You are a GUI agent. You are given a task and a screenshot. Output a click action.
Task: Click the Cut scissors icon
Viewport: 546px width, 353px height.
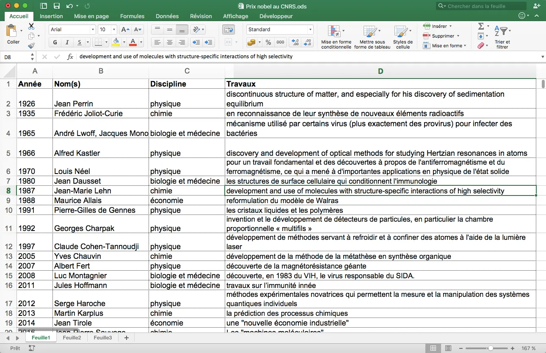31,26
